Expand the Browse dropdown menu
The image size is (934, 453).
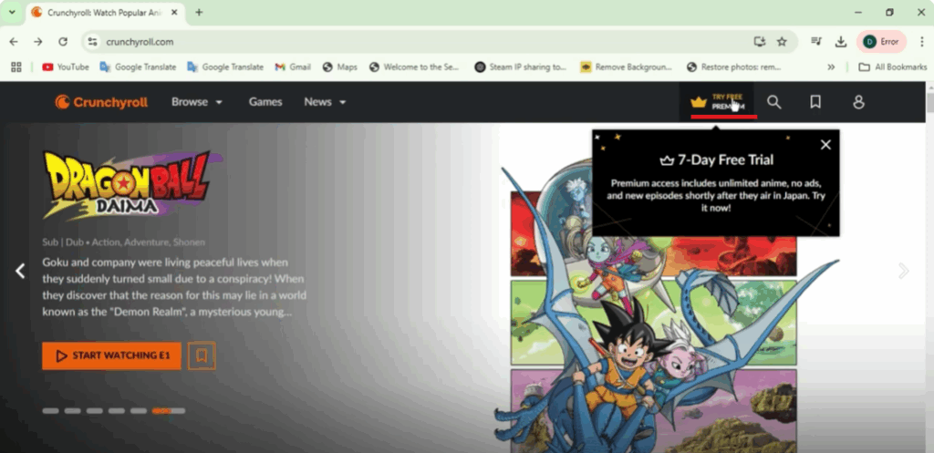pos(197,102)
